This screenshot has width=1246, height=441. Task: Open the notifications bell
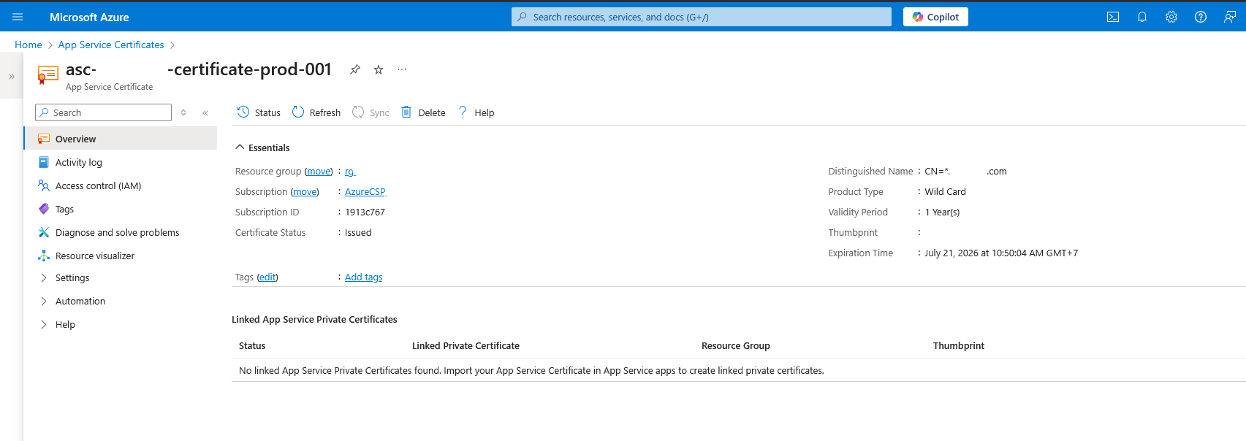[x=1142, y=17]
